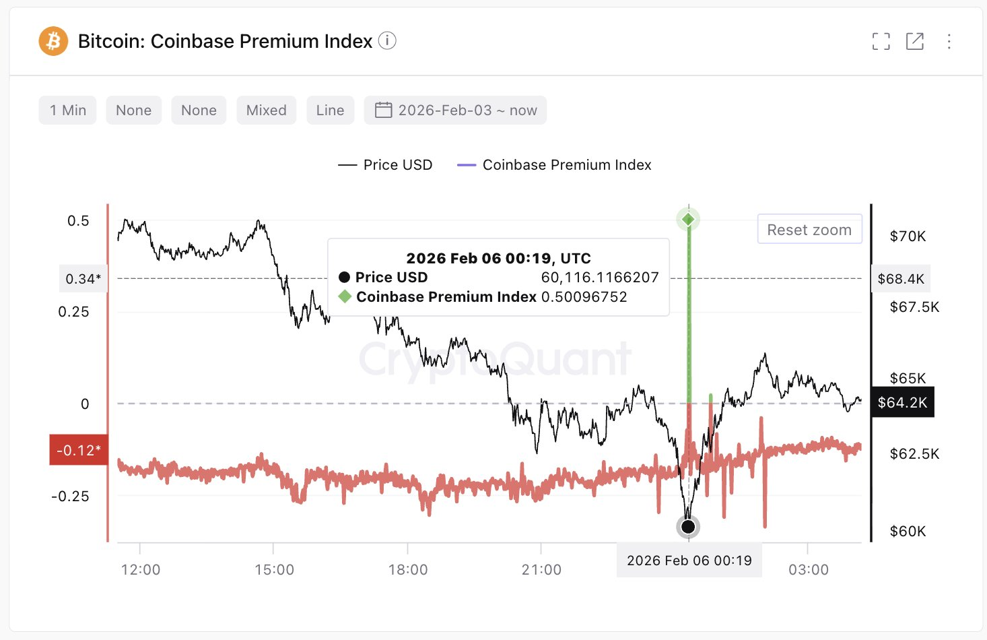Screen dimensions: 987x640
Task: Select the Line chart style option
Action: [x=330, y=110]
